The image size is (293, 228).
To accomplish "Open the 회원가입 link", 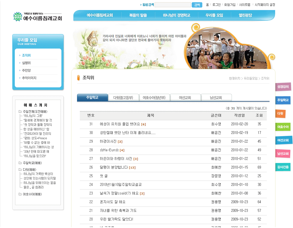I will click(x=230, y=5).
